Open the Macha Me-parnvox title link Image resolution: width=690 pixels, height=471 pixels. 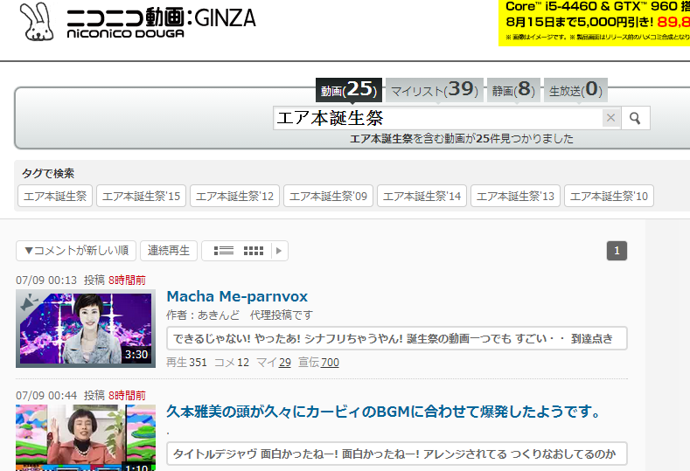237,296
